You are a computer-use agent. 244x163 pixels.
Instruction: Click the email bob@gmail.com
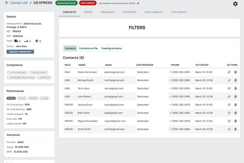click(x=113, y=113)
